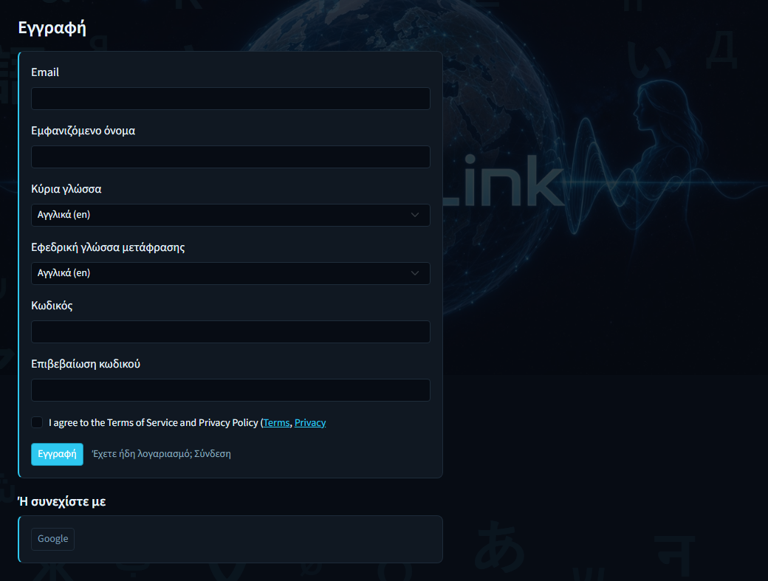Image resolution: width=768 pixels, height=581 pixels.
Task: Open the Κύρια γλώσσα dropdown
Action: (x=230, y=215)
